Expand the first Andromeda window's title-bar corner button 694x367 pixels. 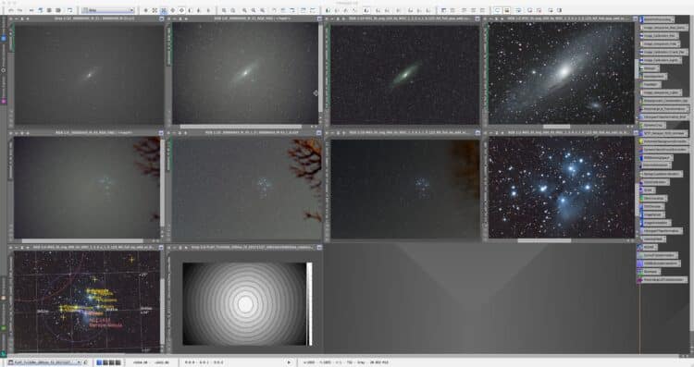161,19
